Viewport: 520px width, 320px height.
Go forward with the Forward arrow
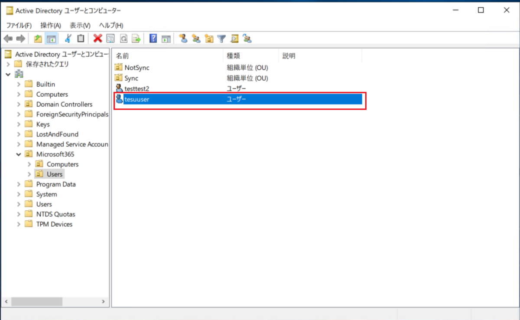pyautogui.click(x=20, y=39)
